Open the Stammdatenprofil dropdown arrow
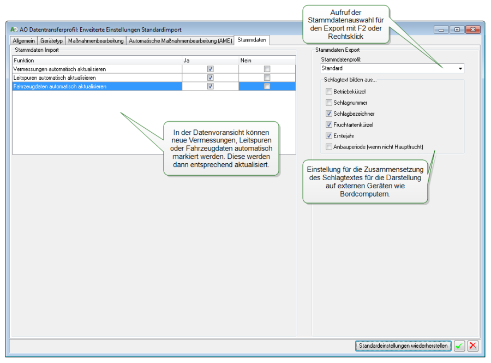The height and width of the screenshot is (363, 491). click(x=460, y=69)
